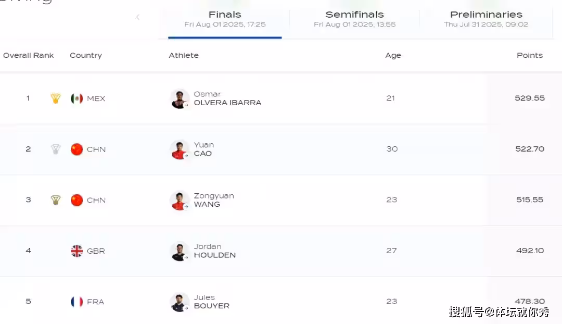
Task: Select the Finals tab
Action: (x=225, y=19)
